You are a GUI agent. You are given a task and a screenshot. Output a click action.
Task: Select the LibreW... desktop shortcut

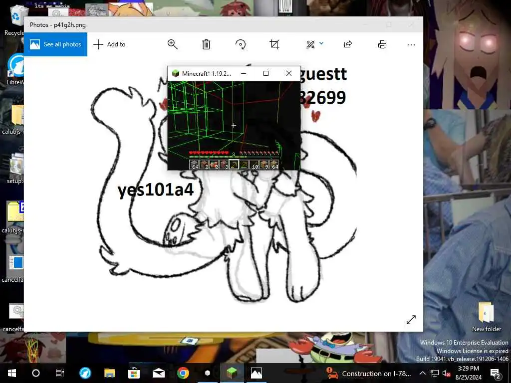(15, 70)
